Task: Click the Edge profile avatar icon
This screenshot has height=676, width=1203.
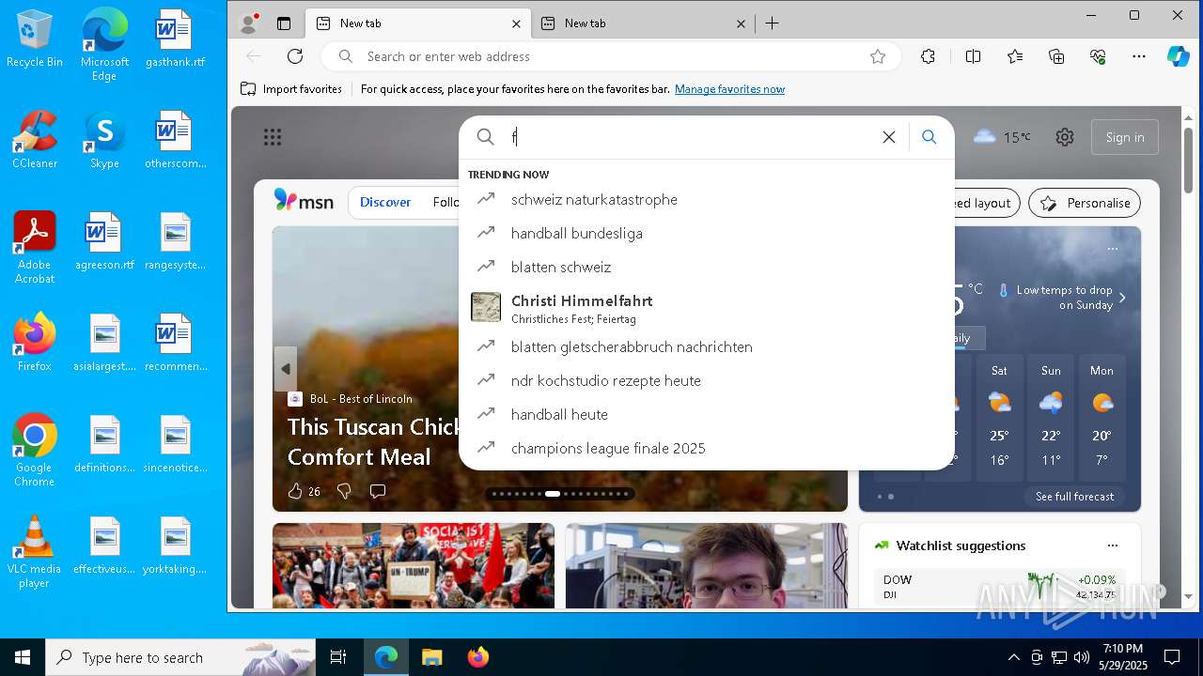Action: pos(249,23)
